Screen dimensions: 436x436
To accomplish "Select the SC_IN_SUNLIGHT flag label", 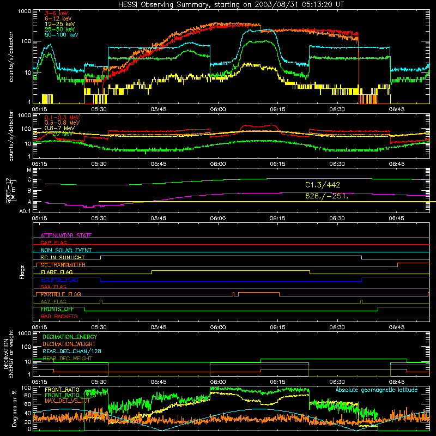I will tap(63, 257).
